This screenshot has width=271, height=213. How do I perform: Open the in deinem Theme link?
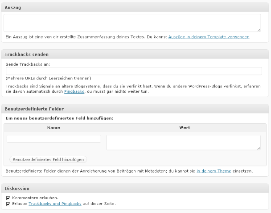(214, 171)
